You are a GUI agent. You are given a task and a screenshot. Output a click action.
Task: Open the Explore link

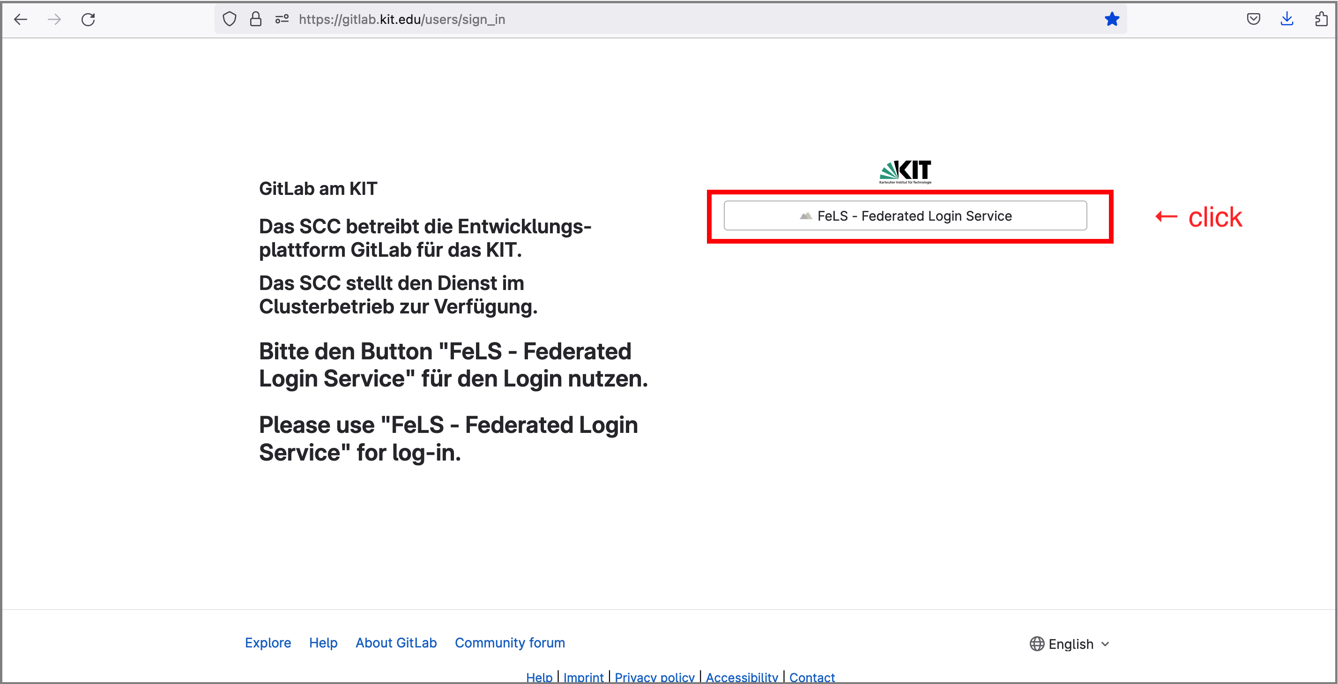click(x=268, y=642)
